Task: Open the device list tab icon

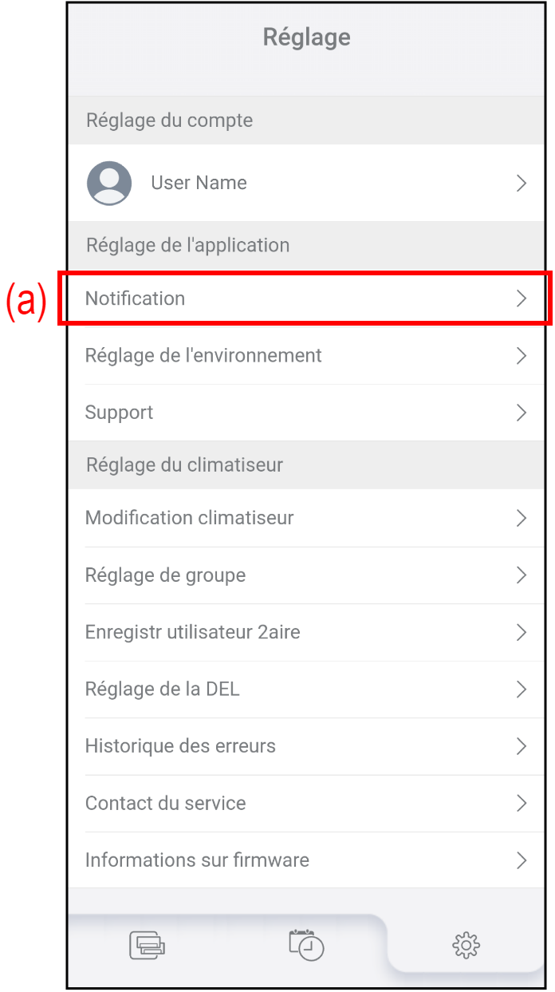Action: [x=148, y=946]
